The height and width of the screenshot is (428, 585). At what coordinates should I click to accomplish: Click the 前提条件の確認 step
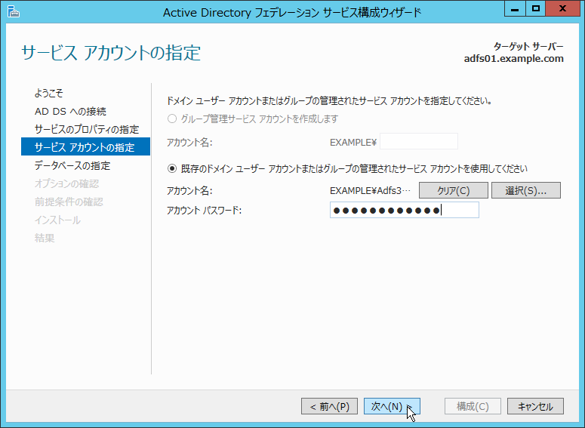coord(69,202)
